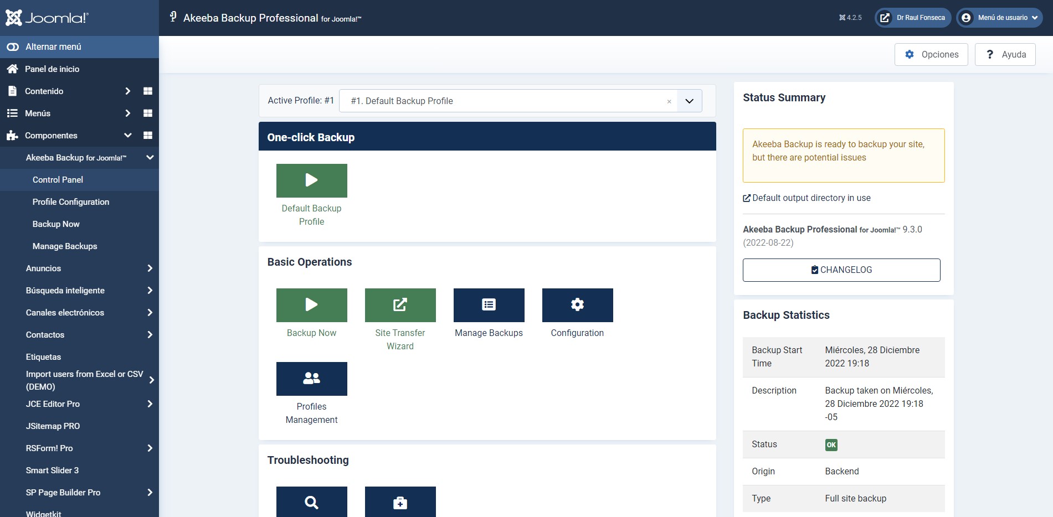Collapse Akeeba Backup for Joomla! submenu
Screen dimensions: 1053x517
150,158
